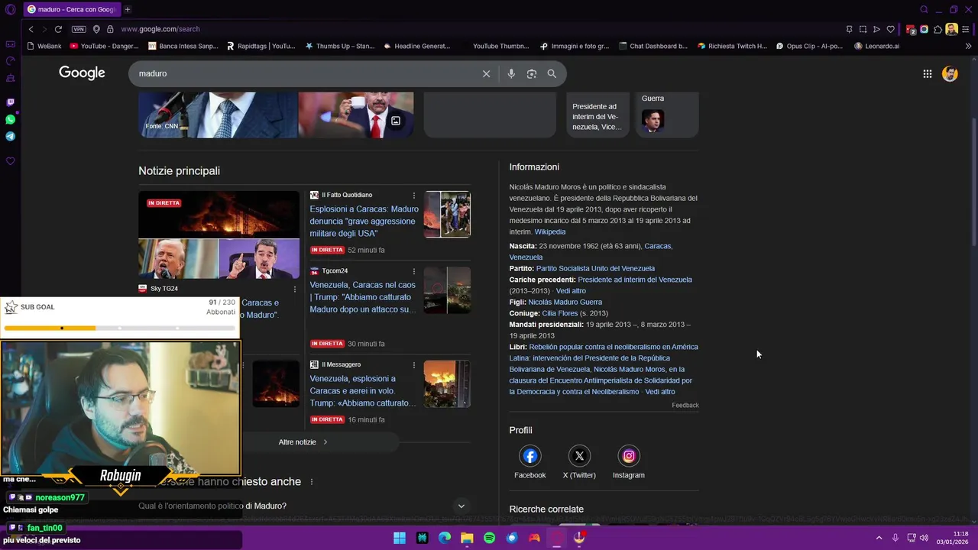Open options menu for the Sky TG24 article
This screenshot has height=550, width=978.
pos(295,289)
